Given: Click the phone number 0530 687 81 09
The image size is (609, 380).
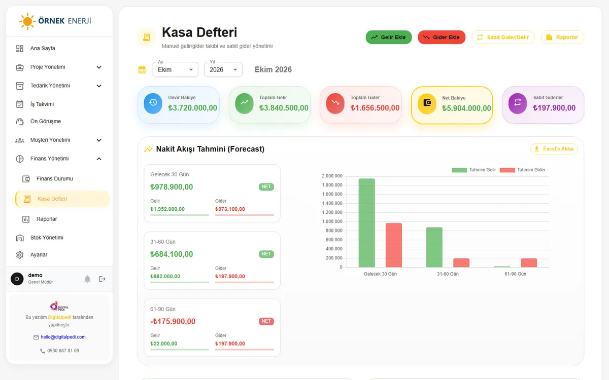Looking at the screenshot, I should (x=63, y=351).
